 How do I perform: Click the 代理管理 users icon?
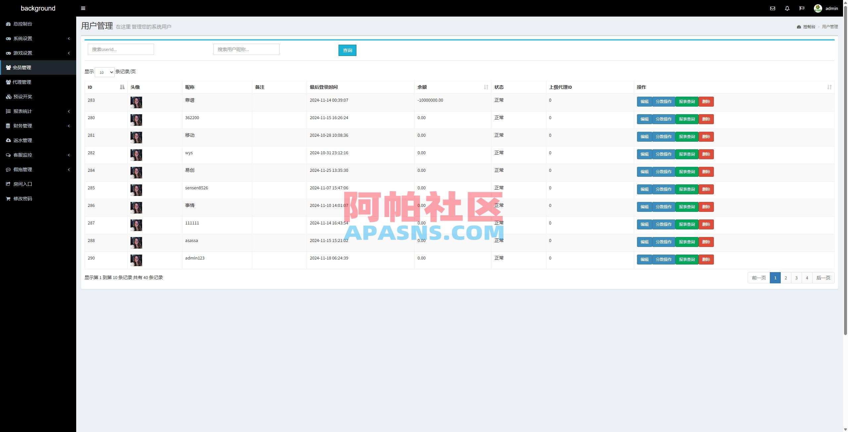click(8, 82)
